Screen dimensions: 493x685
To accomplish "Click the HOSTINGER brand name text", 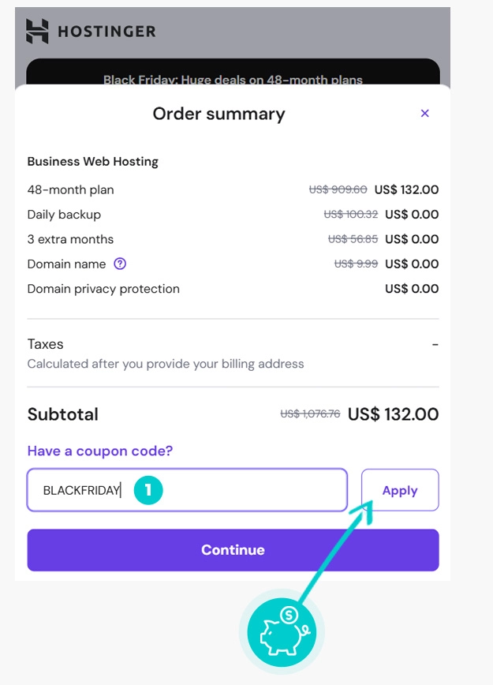I will point(106,32).
